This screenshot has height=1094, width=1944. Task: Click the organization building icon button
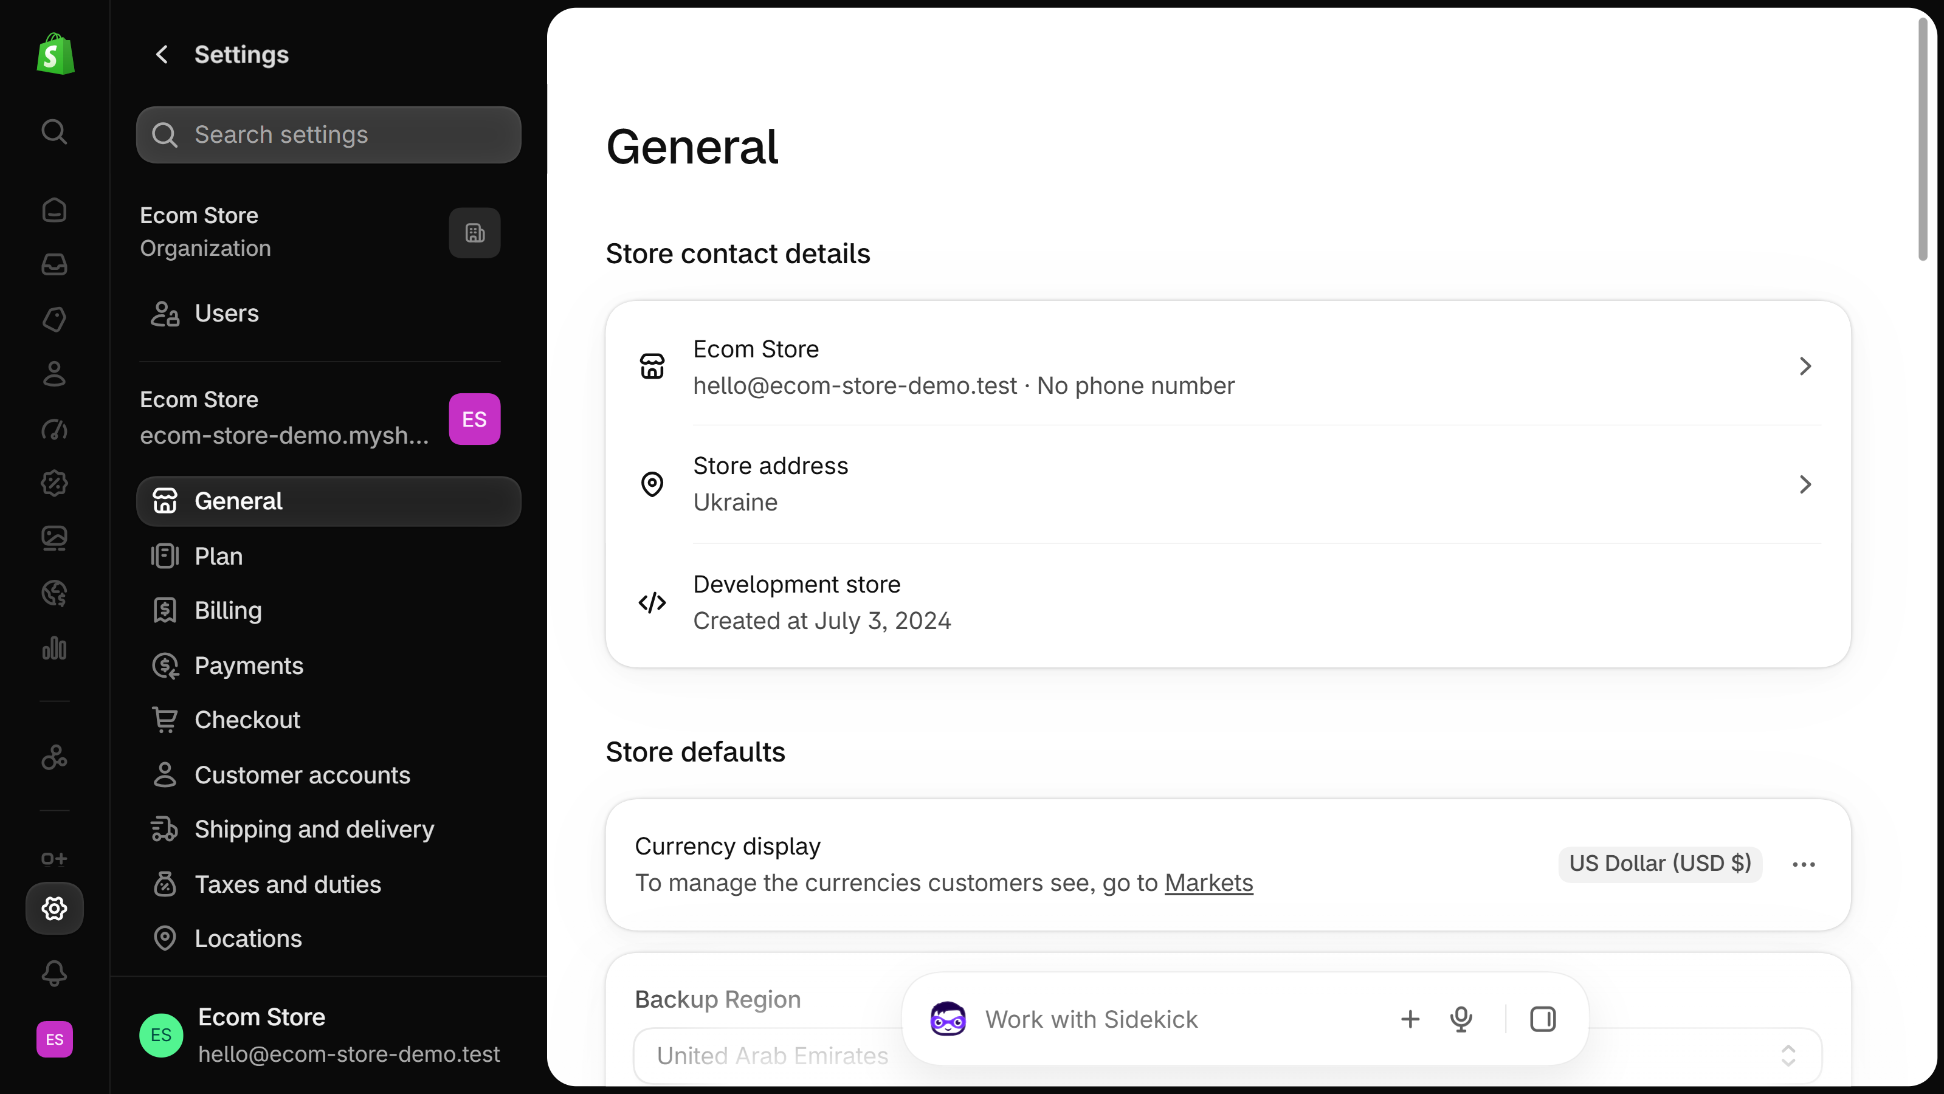click(475, 233)
